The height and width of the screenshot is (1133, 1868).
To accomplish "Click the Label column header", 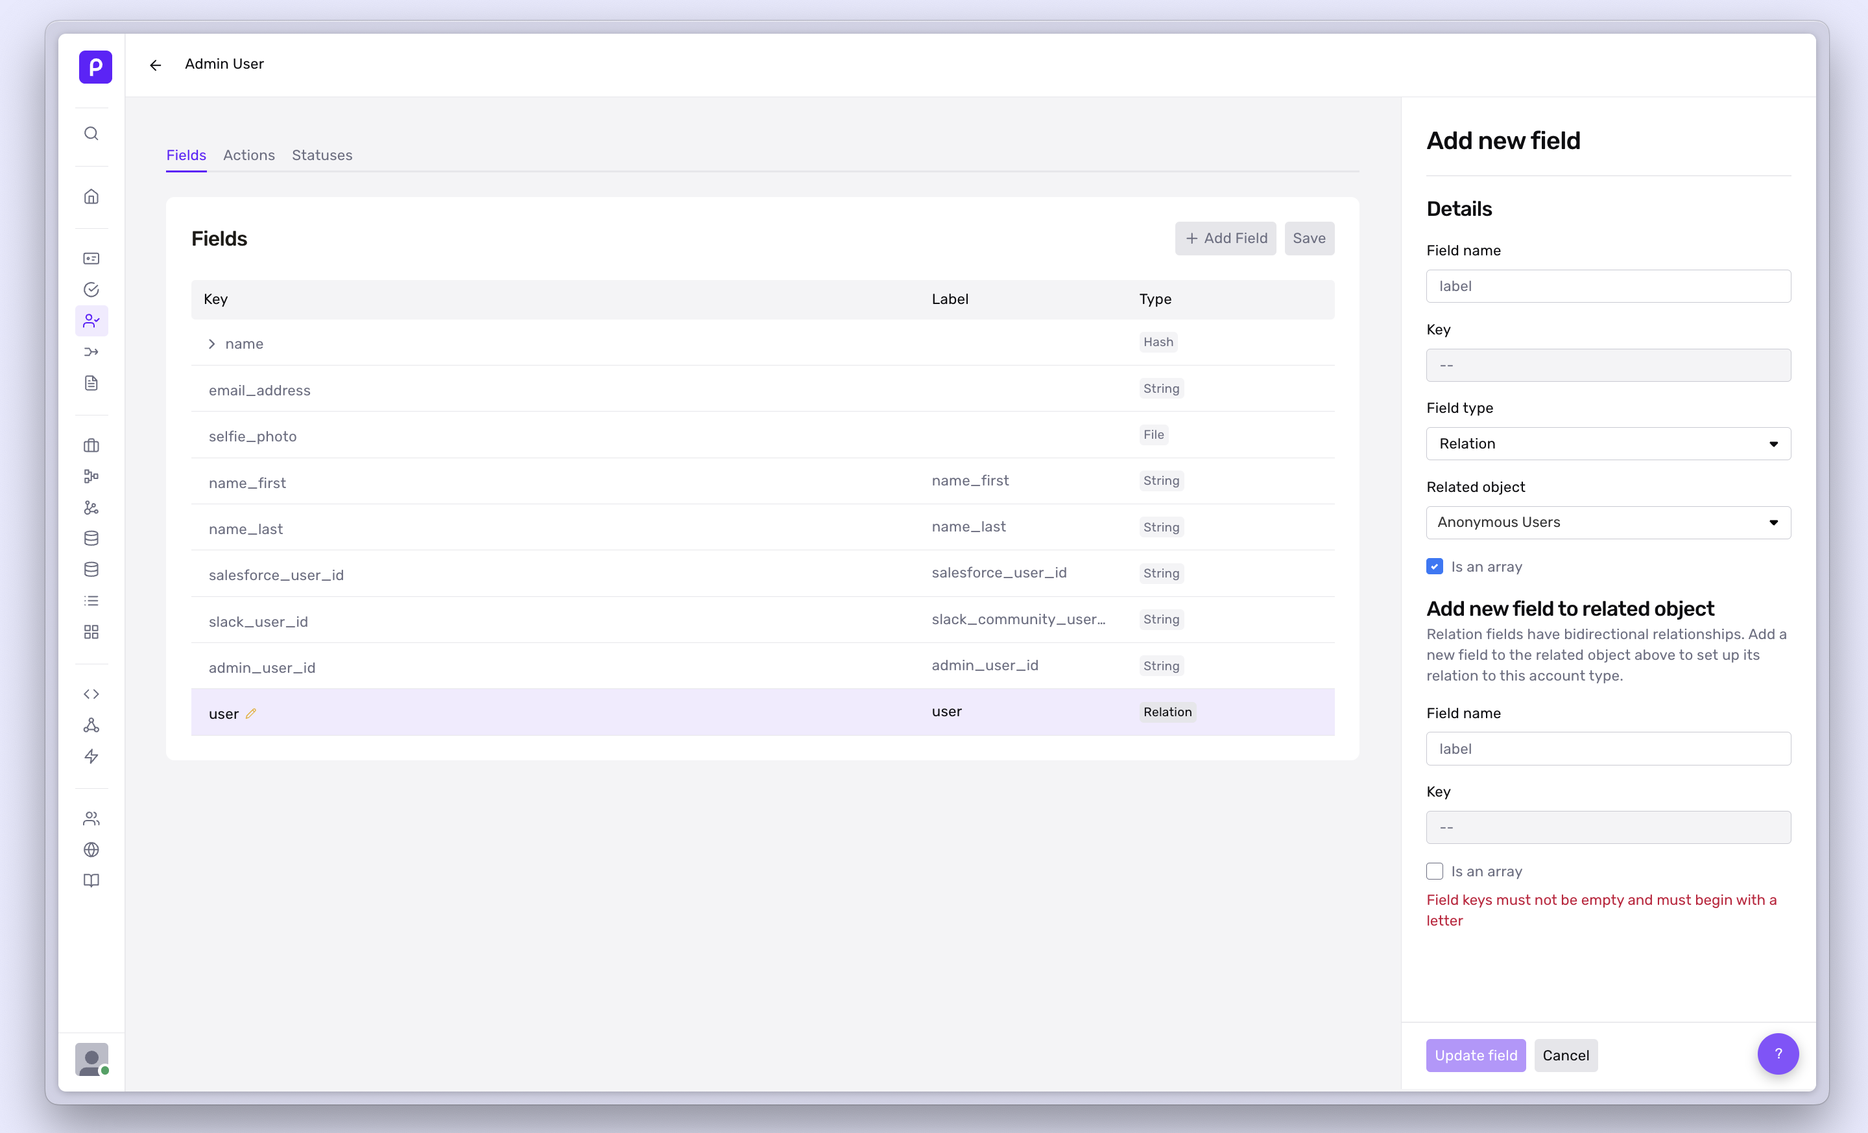I will tap(950, 299).
